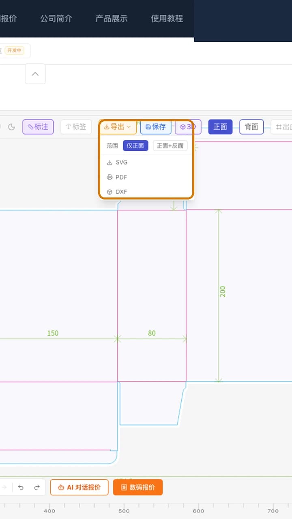Viewport: 292px width, 519px height.
Task: Switch to 背面 back view
Action: click(x=251, y=127)
